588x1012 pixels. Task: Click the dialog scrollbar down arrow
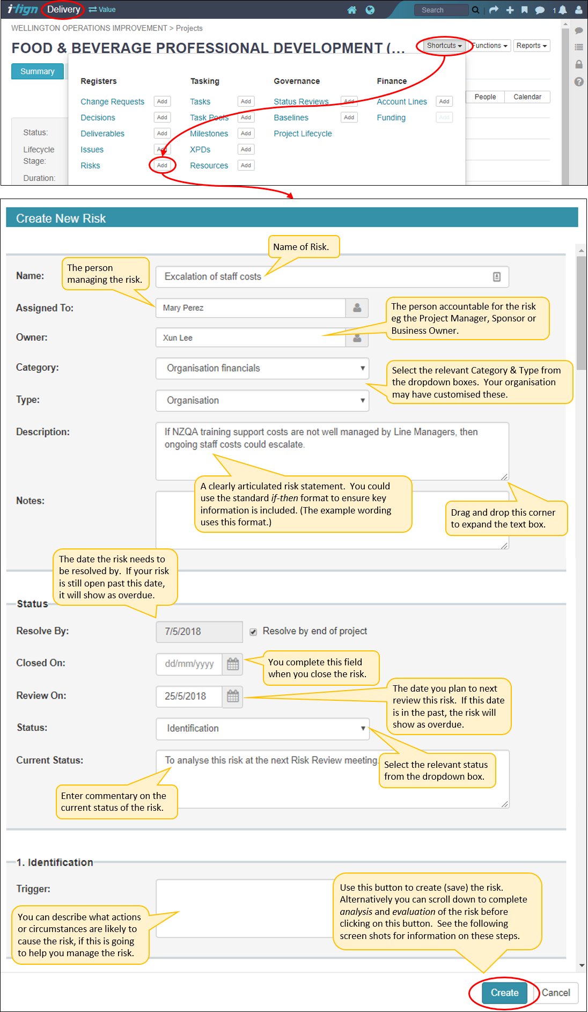point(582,965)
